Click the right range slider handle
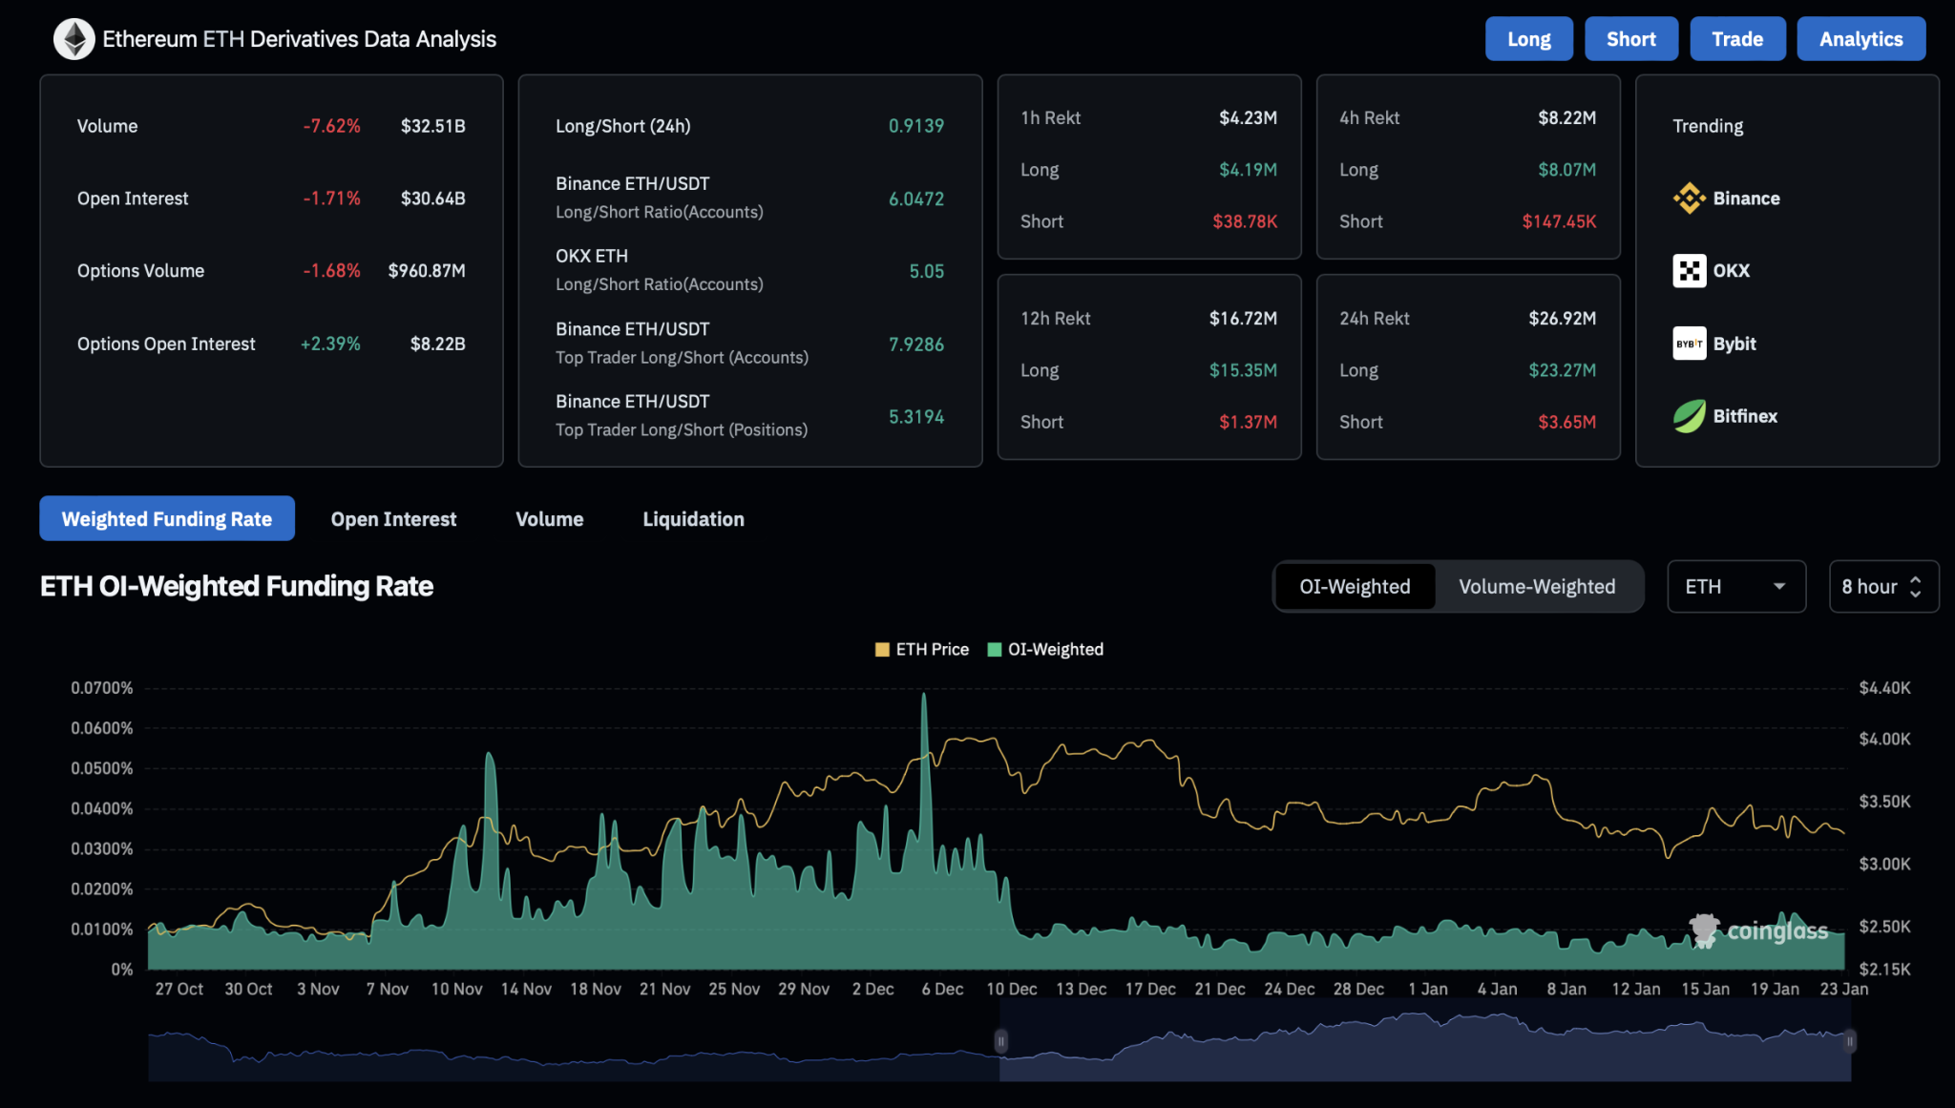 click(1849, 1041)
